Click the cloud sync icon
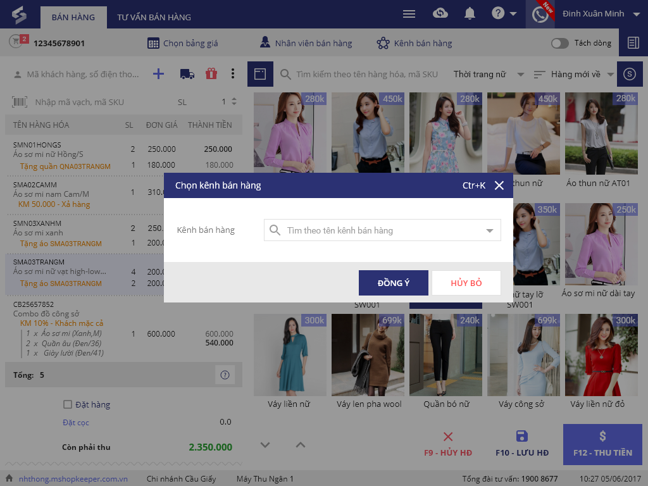648x486 pixels. (440, 14)
